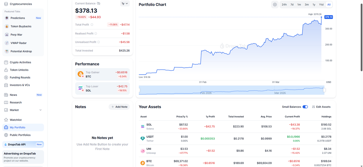Expand the Market sidebar menu
Screen dimensions: 363x167
(41, 110)
